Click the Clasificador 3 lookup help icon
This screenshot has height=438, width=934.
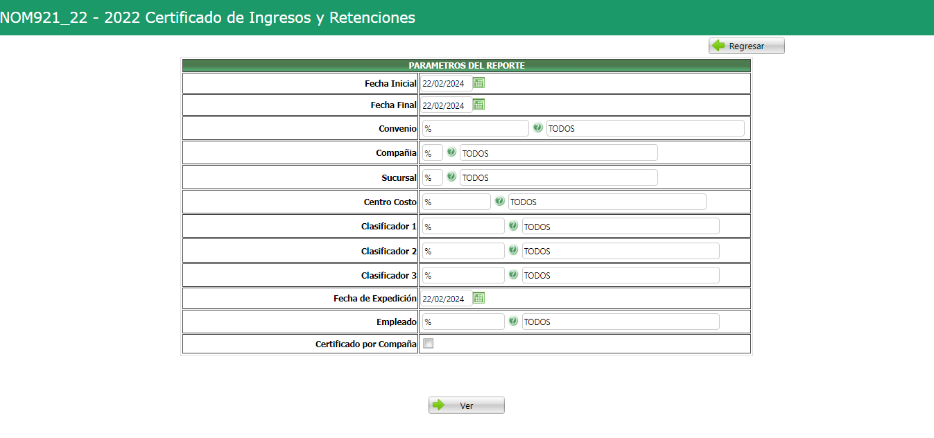tap(513, 274)
